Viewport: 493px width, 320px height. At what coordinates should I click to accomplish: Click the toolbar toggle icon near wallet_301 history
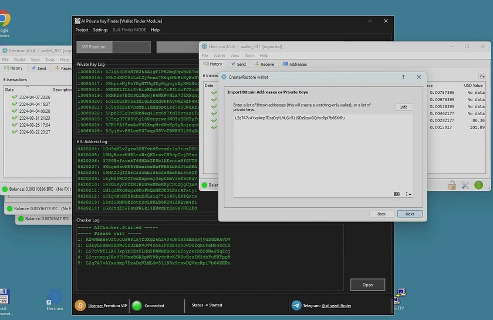pos(482,75)
